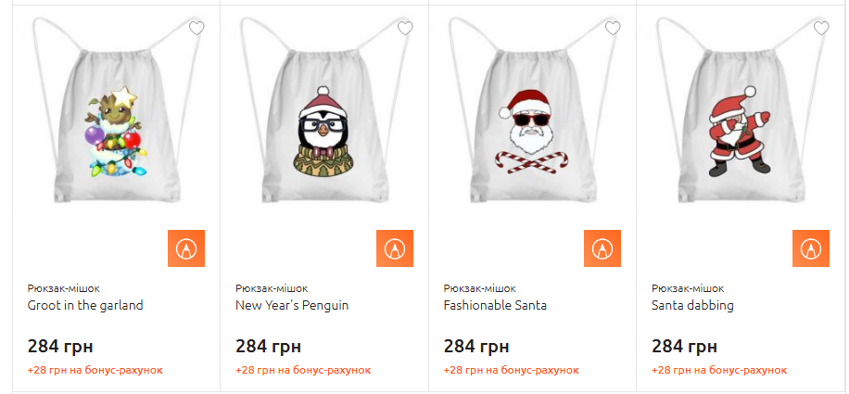Click Рюкзак-мішок category above Santa dabbing
This screenshot has width=849, height=394.
click(x=688, y=288)
